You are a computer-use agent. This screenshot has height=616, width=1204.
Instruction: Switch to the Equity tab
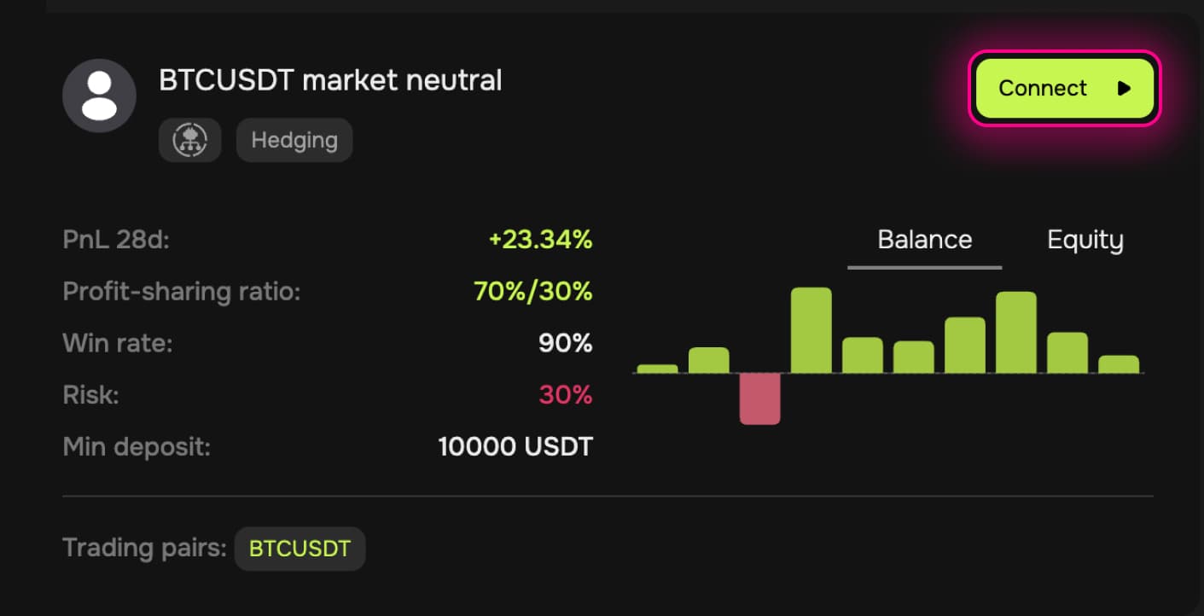point(1085,241)
